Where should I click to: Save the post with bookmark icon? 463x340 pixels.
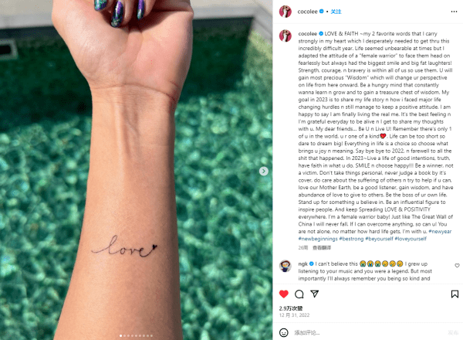point(455,294)
